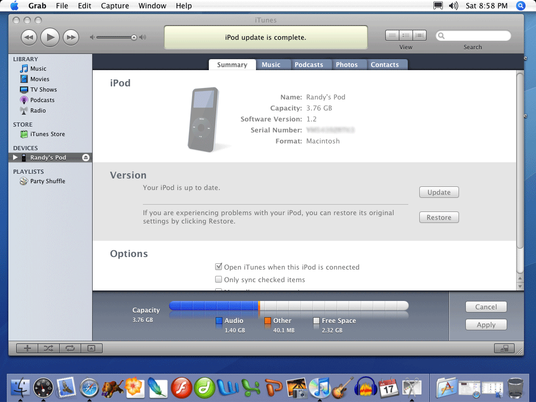
Task: Click the white Free Space swatch
Action: [x=316, y=321]
